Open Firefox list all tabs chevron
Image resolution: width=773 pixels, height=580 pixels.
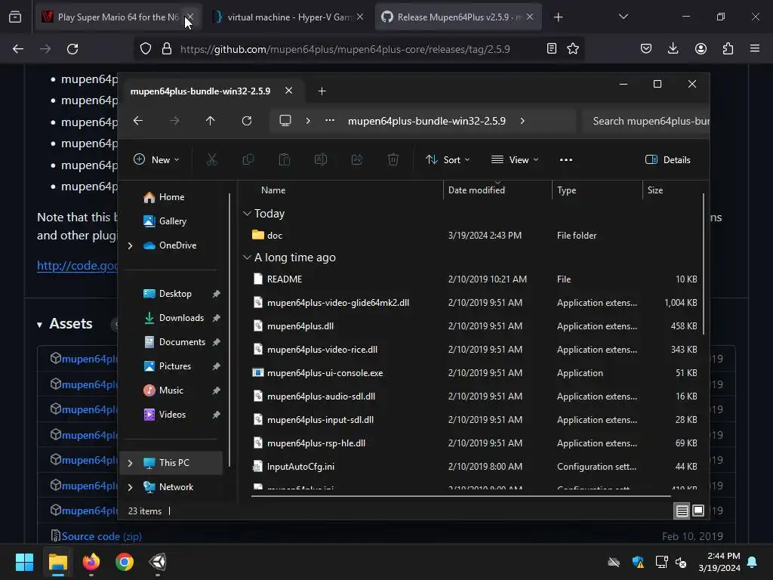623,17
